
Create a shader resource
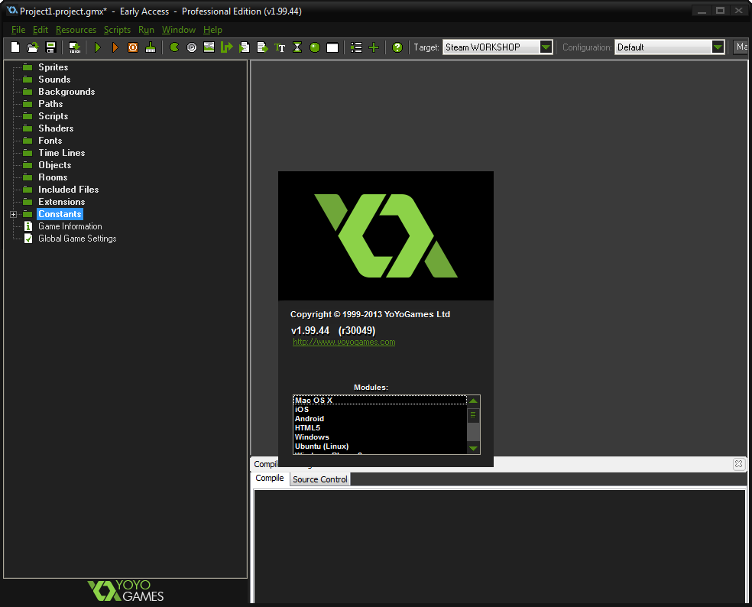[x=262, y=47]
